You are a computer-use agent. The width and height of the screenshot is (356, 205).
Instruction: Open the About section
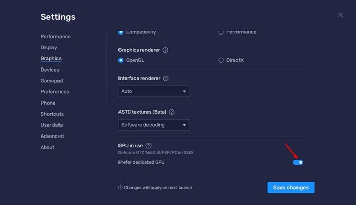[47, 147]
